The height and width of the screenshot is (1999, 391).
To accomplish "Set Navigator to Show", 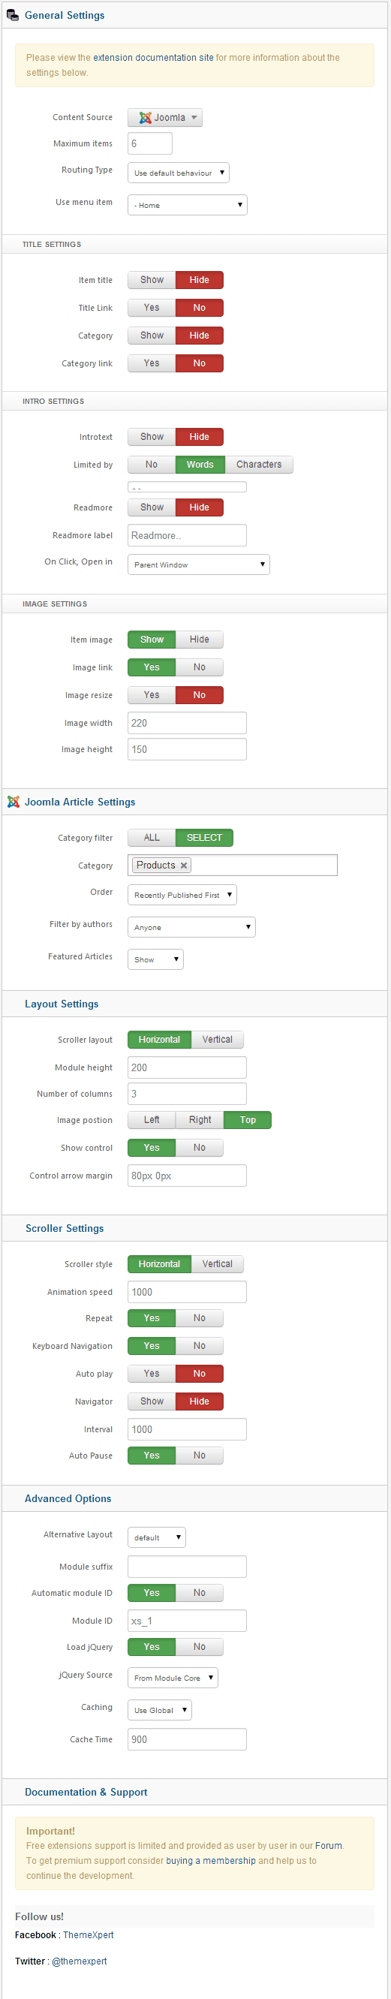I will click(x=152, y=1401).
